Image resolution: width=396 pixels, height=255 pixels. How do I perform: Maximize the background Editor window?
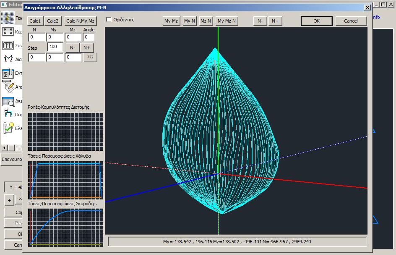[383, 4]
